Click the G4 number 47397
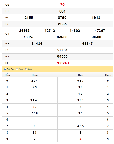The height and width of the screenshot is (144, 114). [x=100, y=31]
